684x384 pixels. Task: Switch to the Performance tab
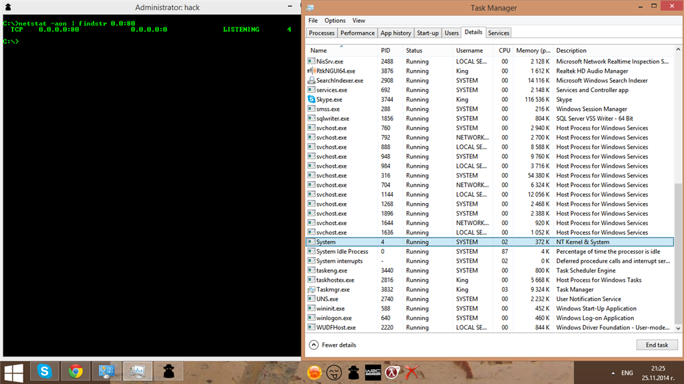[357, 33]
